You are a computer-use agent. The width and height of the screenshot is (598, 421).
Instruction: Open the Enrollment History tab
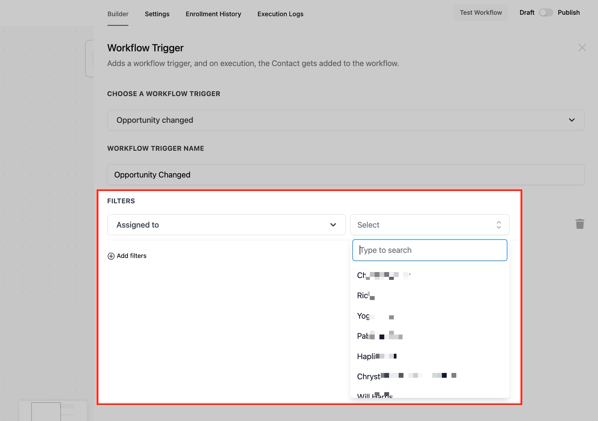(x=213, y=14)
